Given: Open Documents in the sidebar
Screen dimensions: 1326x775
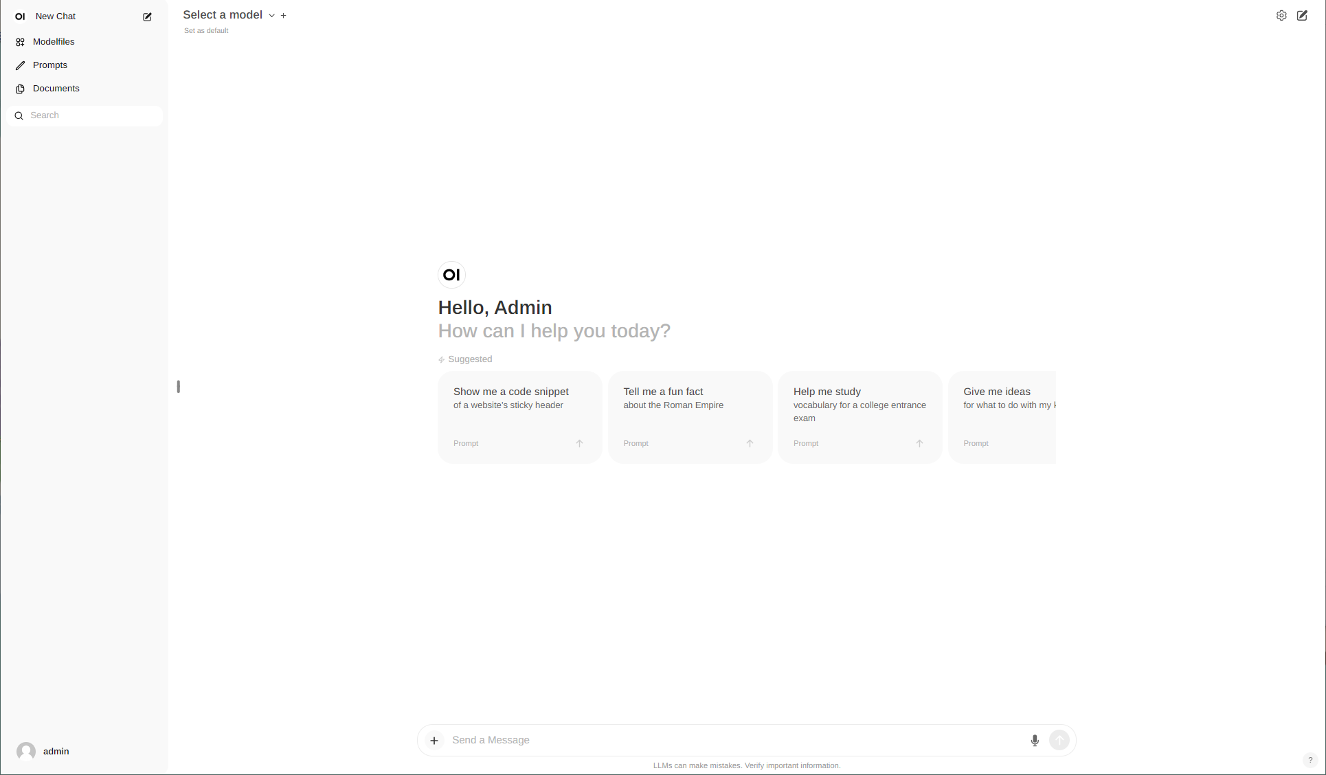Looking at the screenshot, I should pyautogui.click(x=56, y=89).
